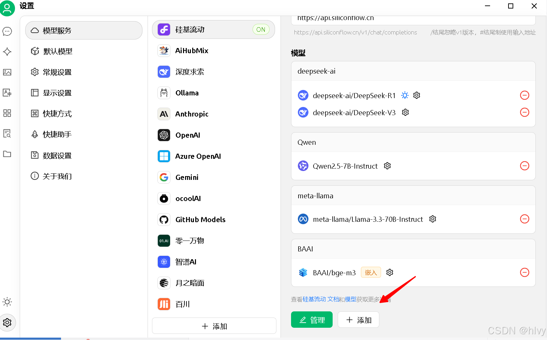Select the Anthropic provider
This screenshot has width=547, height=340.
click(x=213, y=114)
